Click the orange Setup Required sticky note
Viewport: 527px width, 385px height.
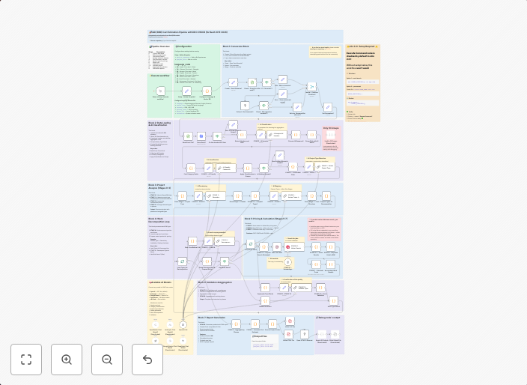point(362,82)
